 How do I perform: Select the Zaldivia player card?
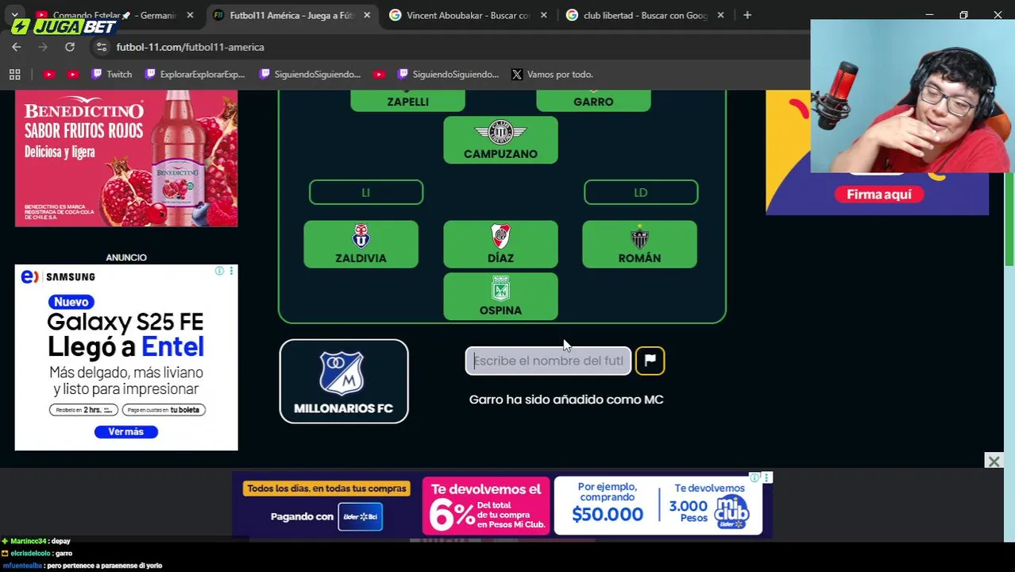pyautogui.click(x=361, y=244)
